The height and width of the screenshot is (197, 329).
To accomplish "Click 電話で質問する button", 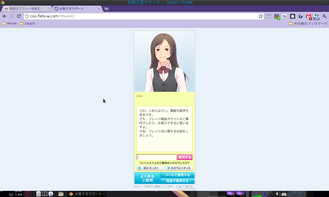I will 177,181.
